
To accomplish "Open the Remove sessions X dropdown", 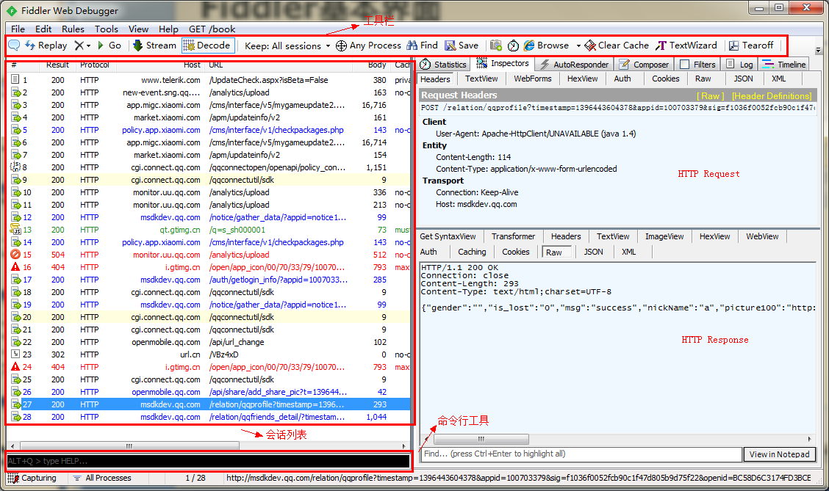I will pyautogui.click(x=82, y=46).
